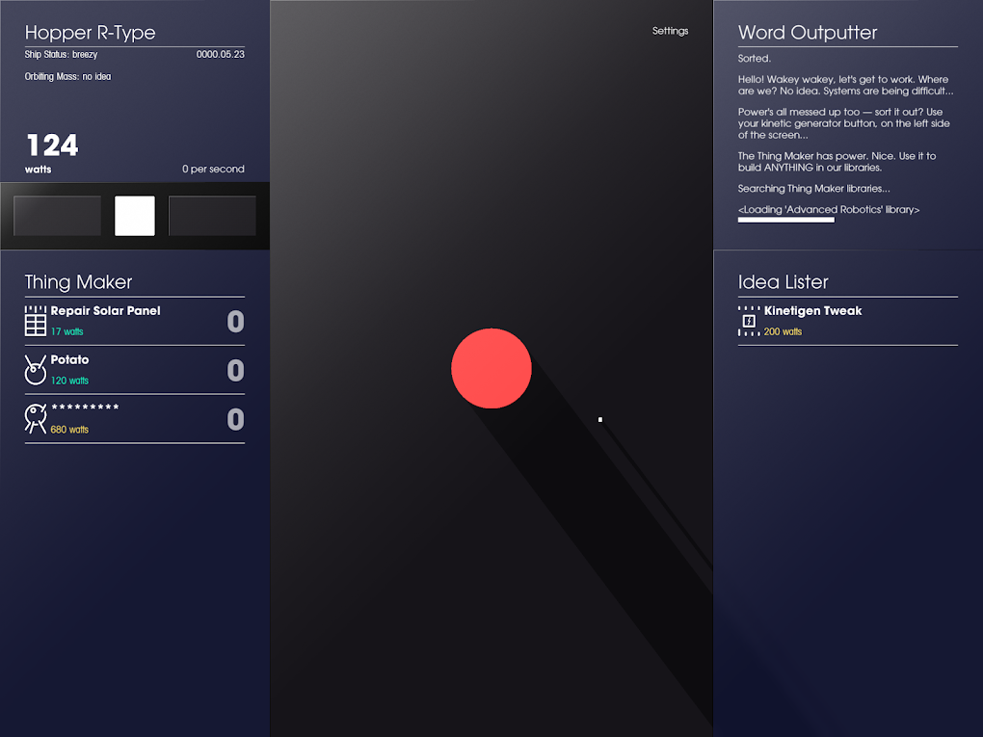Click the 'Ship Status: breezy' text

[x=60, y=54]
